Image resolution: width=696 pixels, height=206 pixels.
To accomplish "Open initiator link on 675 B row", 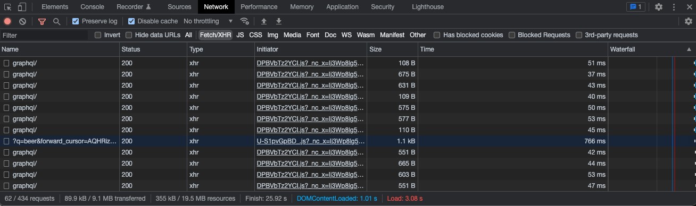I will click(311, 74).
